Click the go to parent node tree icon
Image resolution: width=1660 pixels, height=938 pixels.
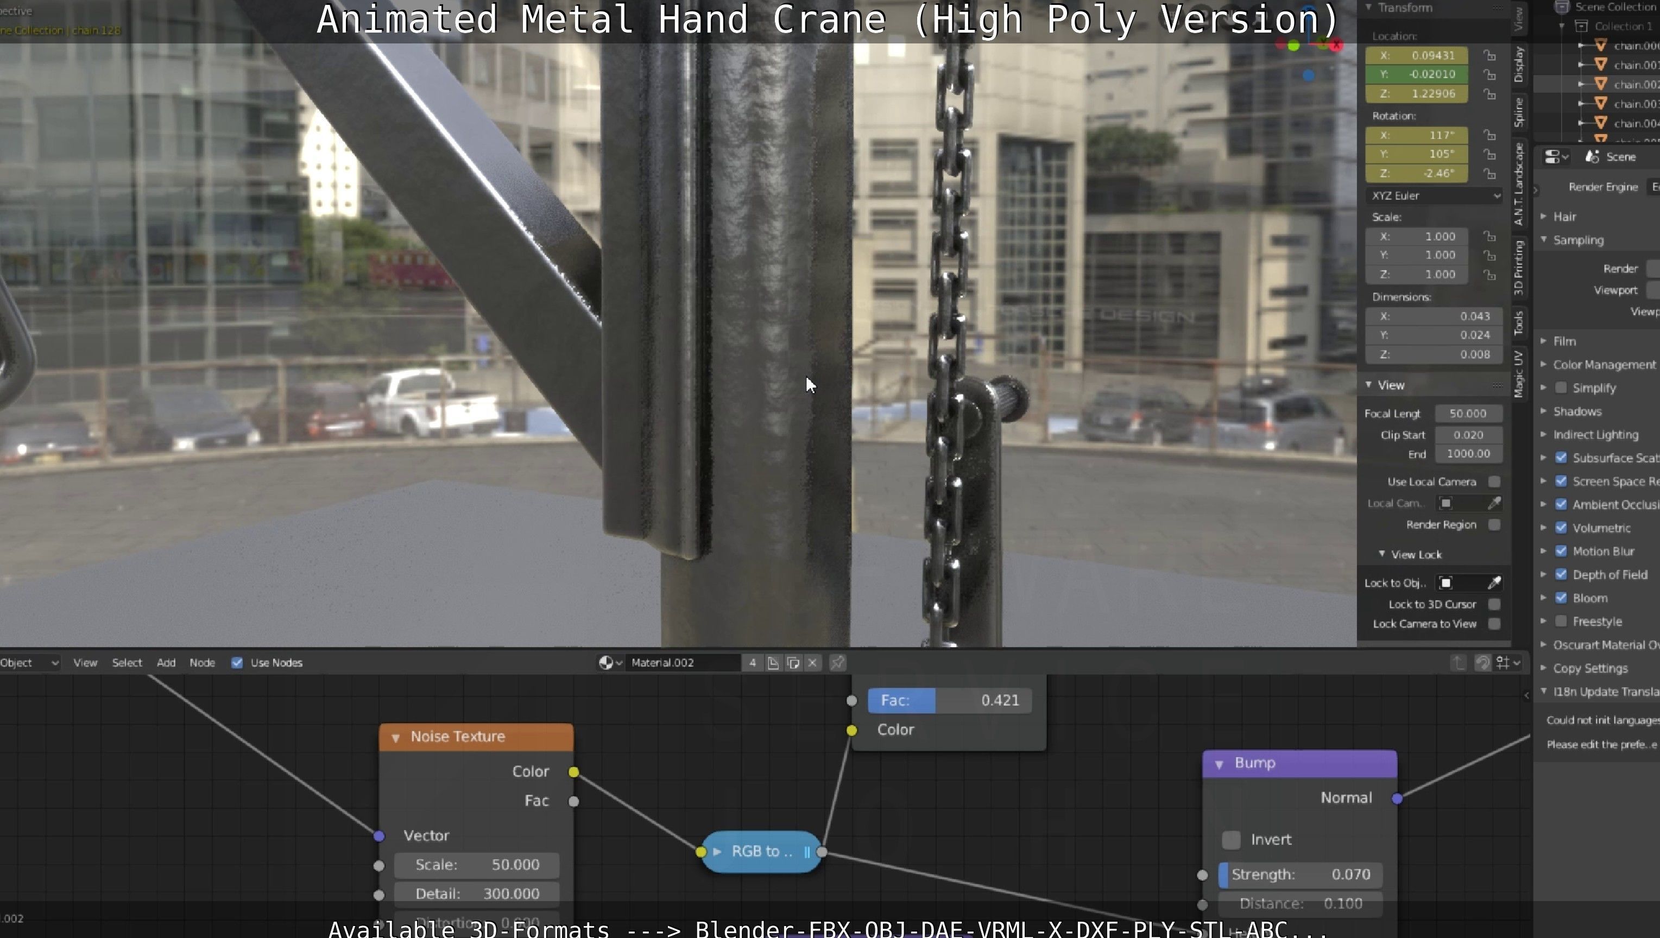(1459, 662)
